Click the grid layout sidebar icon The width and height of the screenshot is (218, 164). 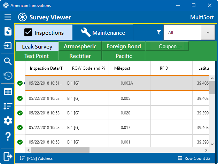click(x=8, y=92)
